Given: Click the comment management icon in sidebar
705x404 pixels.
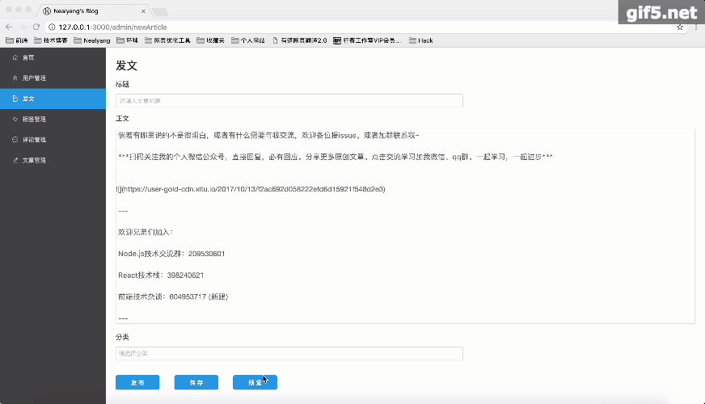Looking at the screenshot, I should click(x=15, y=139).
